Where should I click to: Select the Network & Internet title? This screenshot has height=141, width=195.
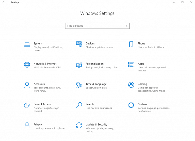(x=45, y=64)
